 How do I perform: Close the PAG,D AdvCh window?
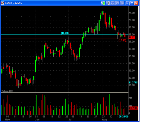click(136, 3)
